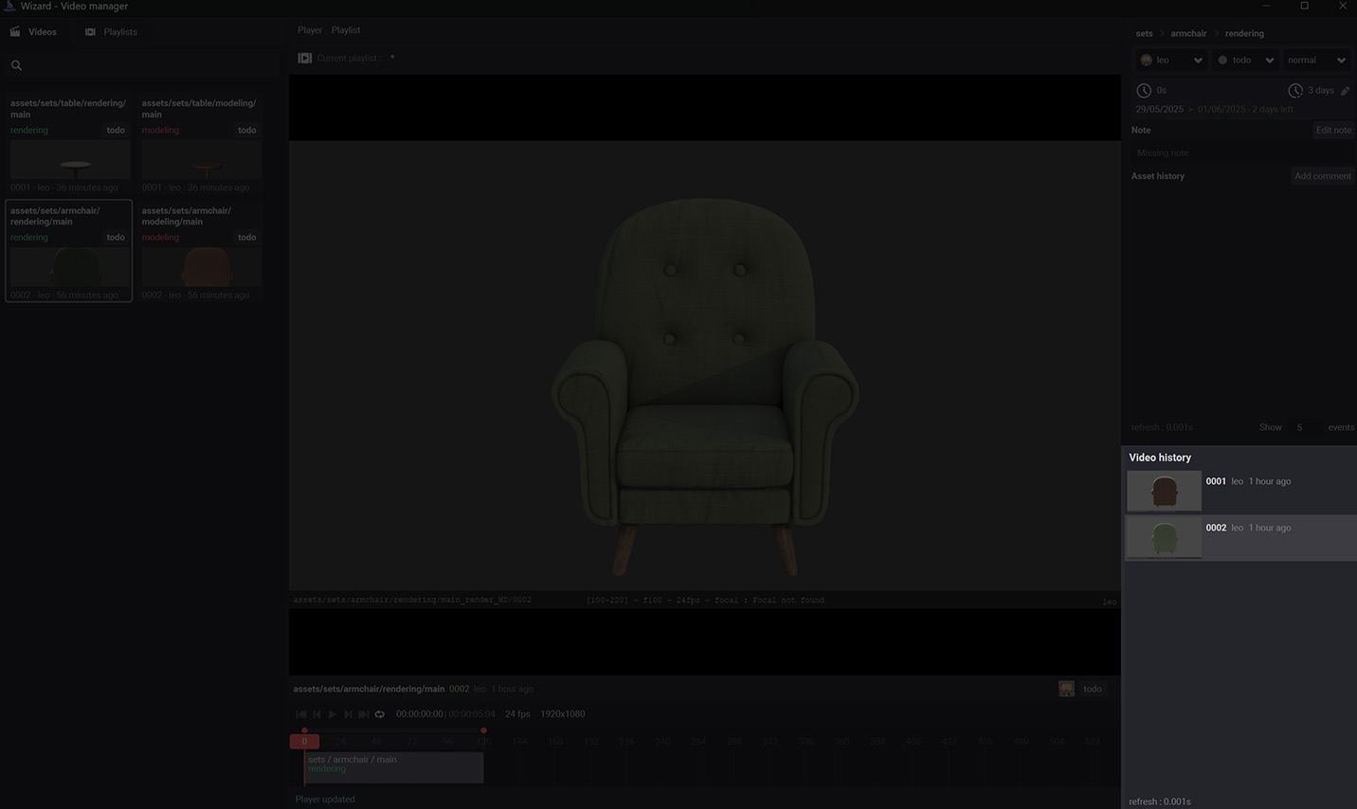Step to the previous frame
Viewport: 1357px width, 809px height.
pos(317,714)
